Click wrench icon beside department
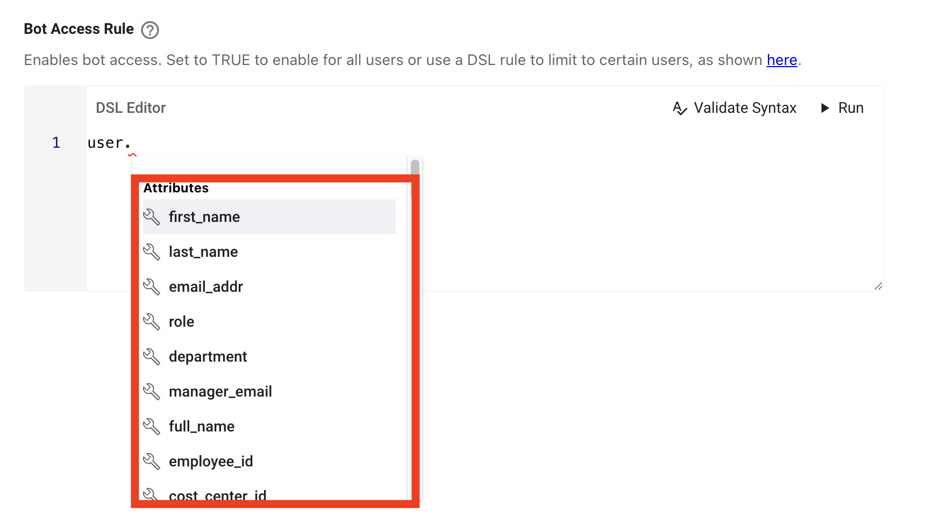 (x=152, y=357)
